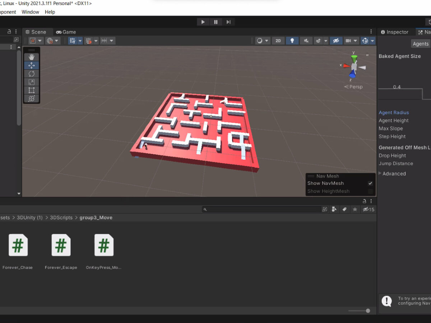This screenshot has width=431, height=323.
Task: Select the Scale tool
Action: pyautogui.click(x=32, y=82)
